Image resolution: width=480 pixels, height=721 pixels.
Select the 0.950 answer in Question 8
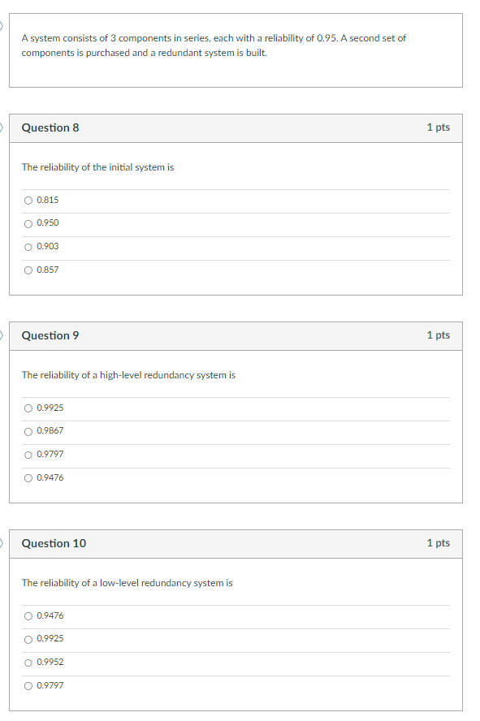tap(28, 223)
